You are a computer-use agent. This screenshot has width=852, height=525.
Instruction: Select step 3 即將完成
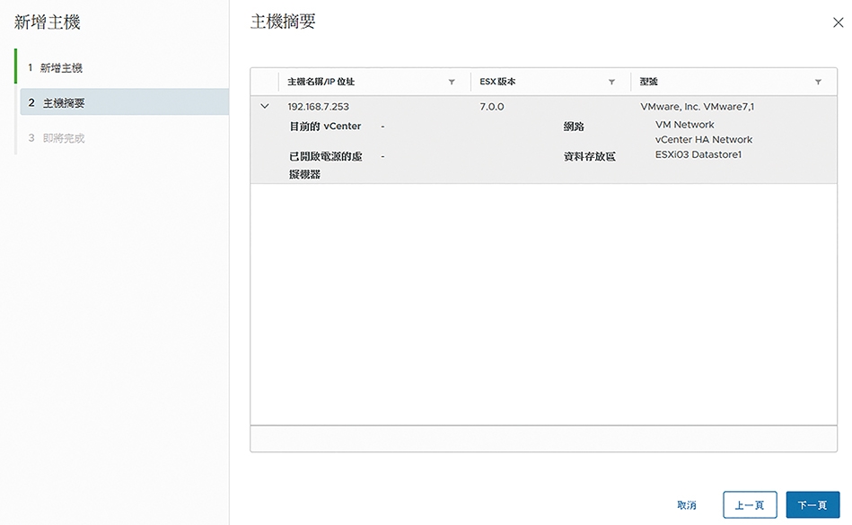(x=57, y=138)
